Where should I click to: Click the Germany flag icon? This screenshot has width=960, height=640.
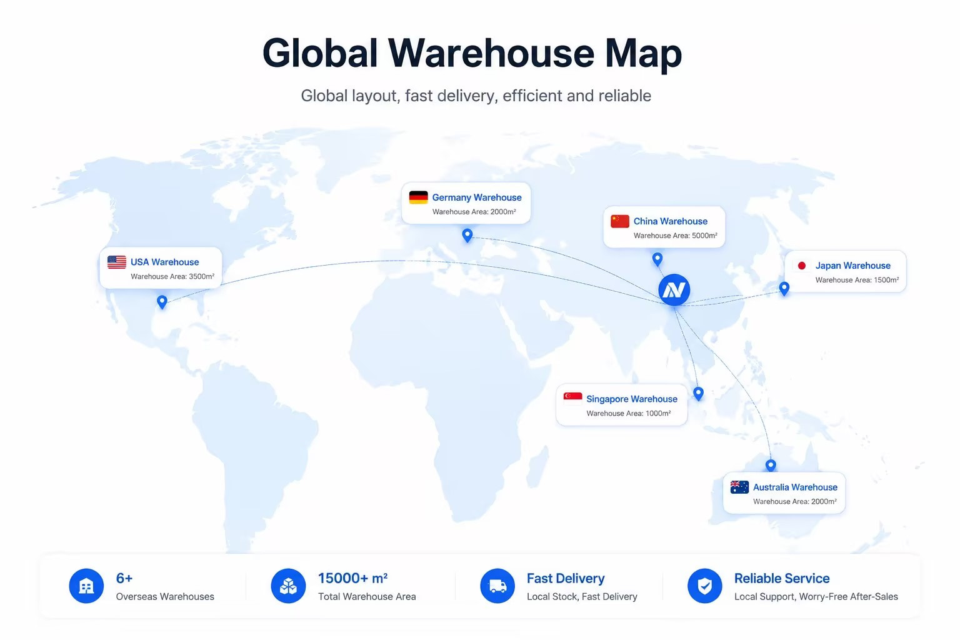(418, 197)
